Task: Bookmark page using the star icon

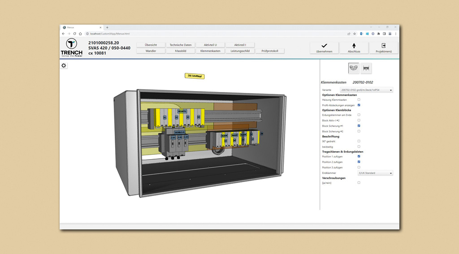Action: (355, 34)
